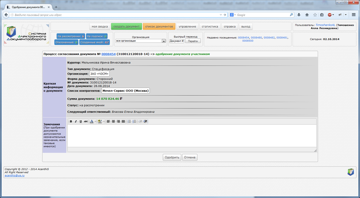Go to the 'список документов' menu
Viewport: 360px width, 198px height.
click(159, 27)
